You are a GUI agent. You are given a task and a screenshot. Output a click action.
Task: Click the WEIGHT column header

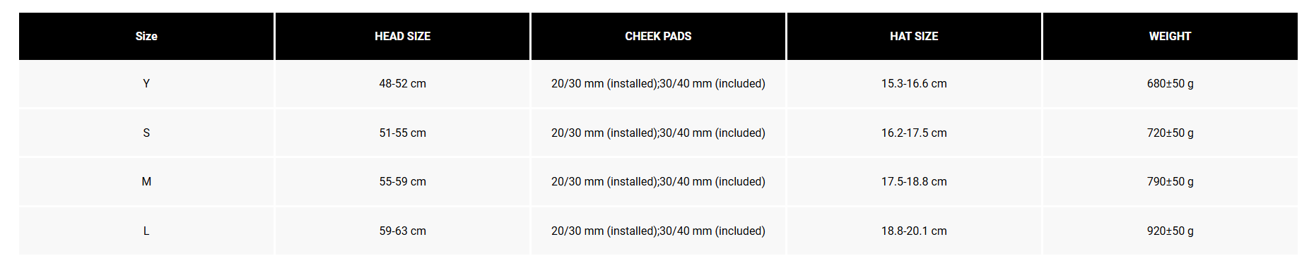[x=1170, y=36]
